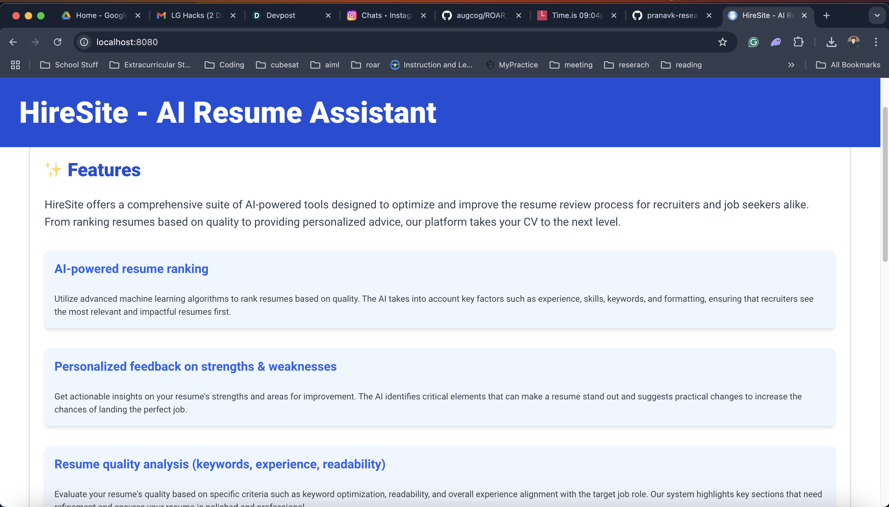Open the Grammarly extension icon
889x507 pixels.
[x=753, y=42]
